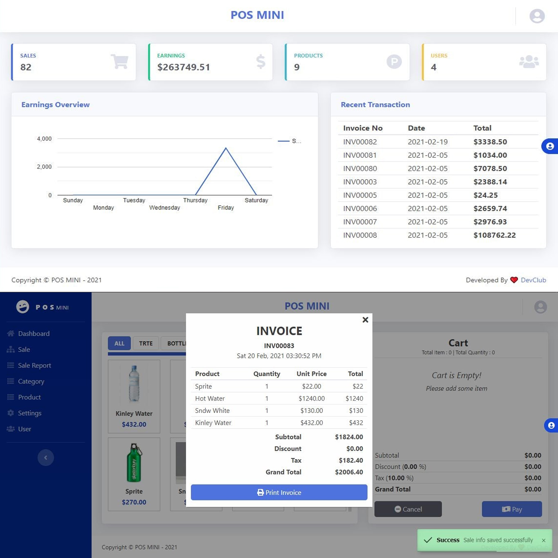Open the DevClub link in footer
Image resolution: width=558 pixels, height=558 pixels.
point(533,280)
